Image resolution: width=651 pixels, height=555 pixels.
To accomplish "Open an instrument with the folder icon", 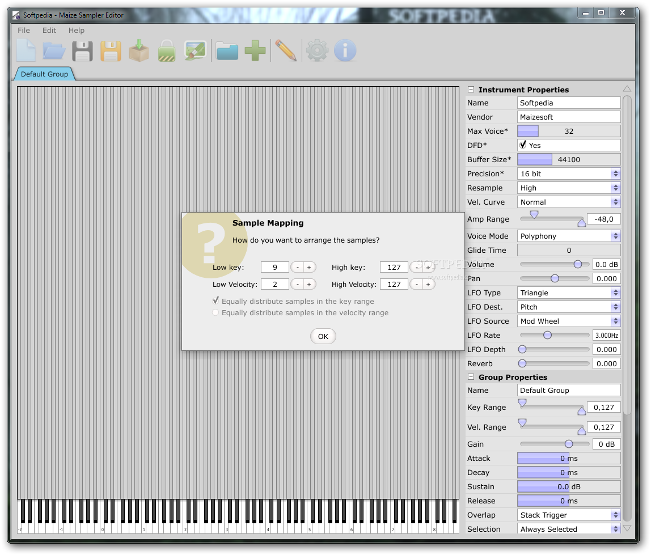I will pyautogui.click(x=54, y=50).
